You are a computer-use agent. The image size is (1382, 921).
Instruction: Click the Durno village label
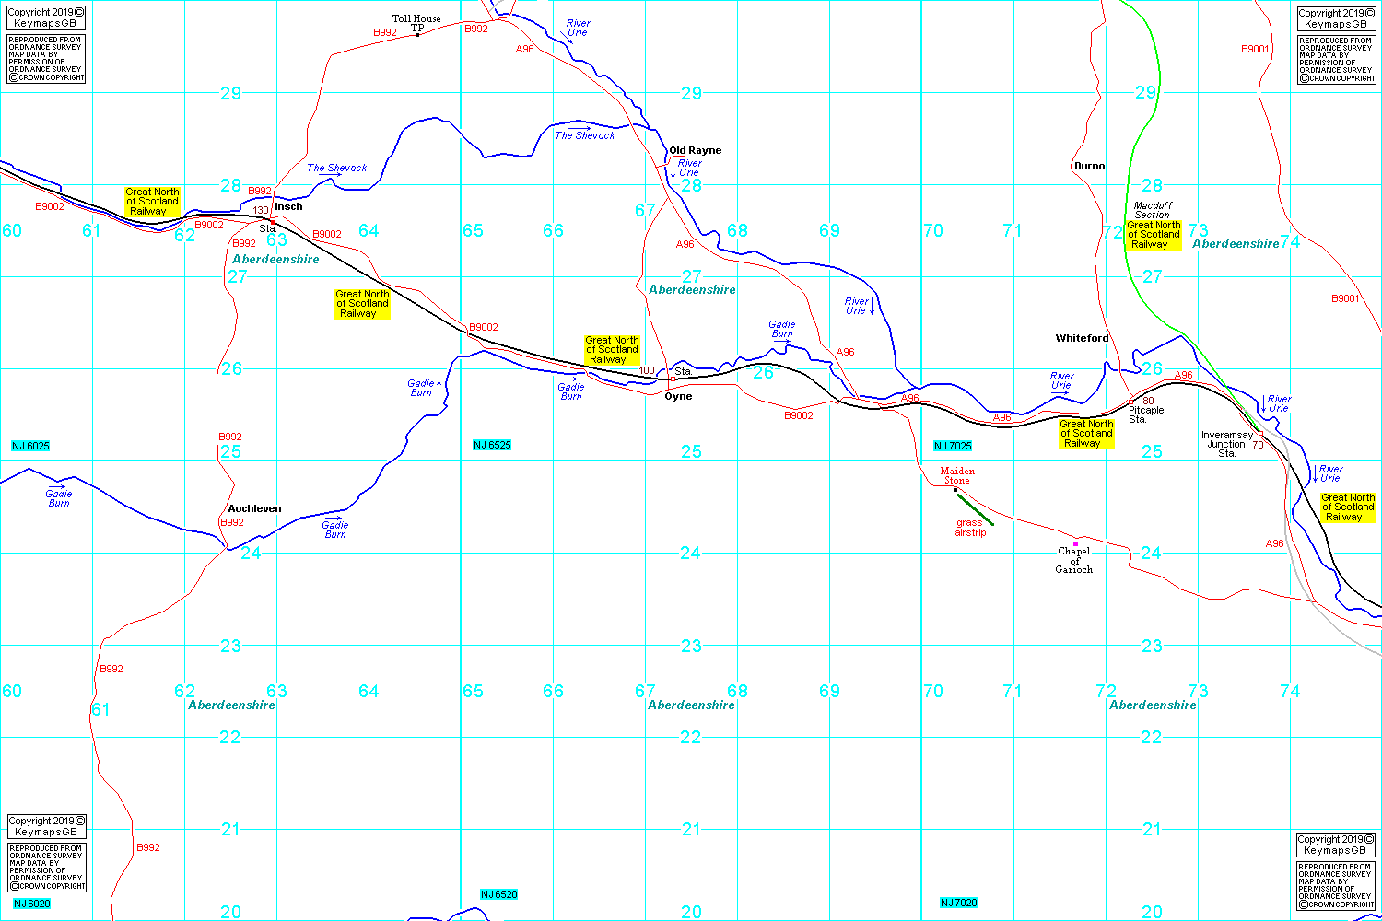coord(1089,166)
